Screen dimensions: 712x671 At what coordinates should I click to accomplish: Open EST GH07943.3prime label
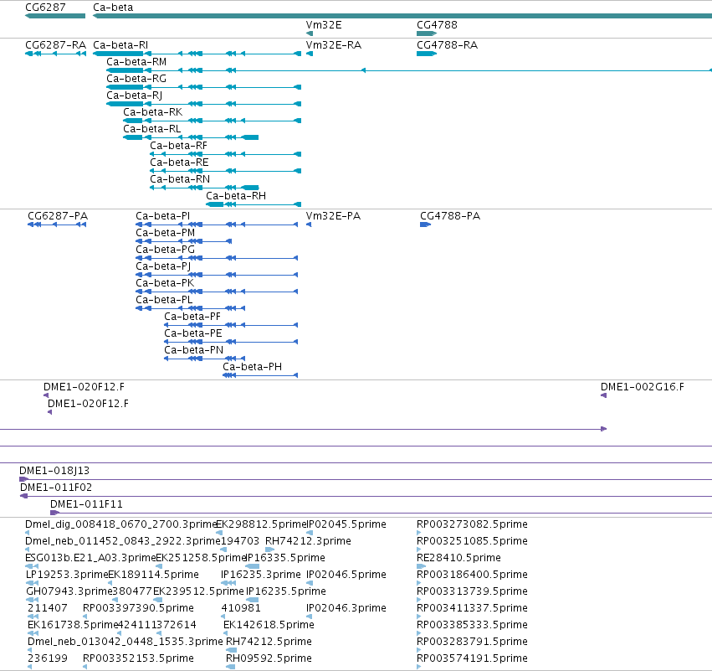click(x=69, y=591)
